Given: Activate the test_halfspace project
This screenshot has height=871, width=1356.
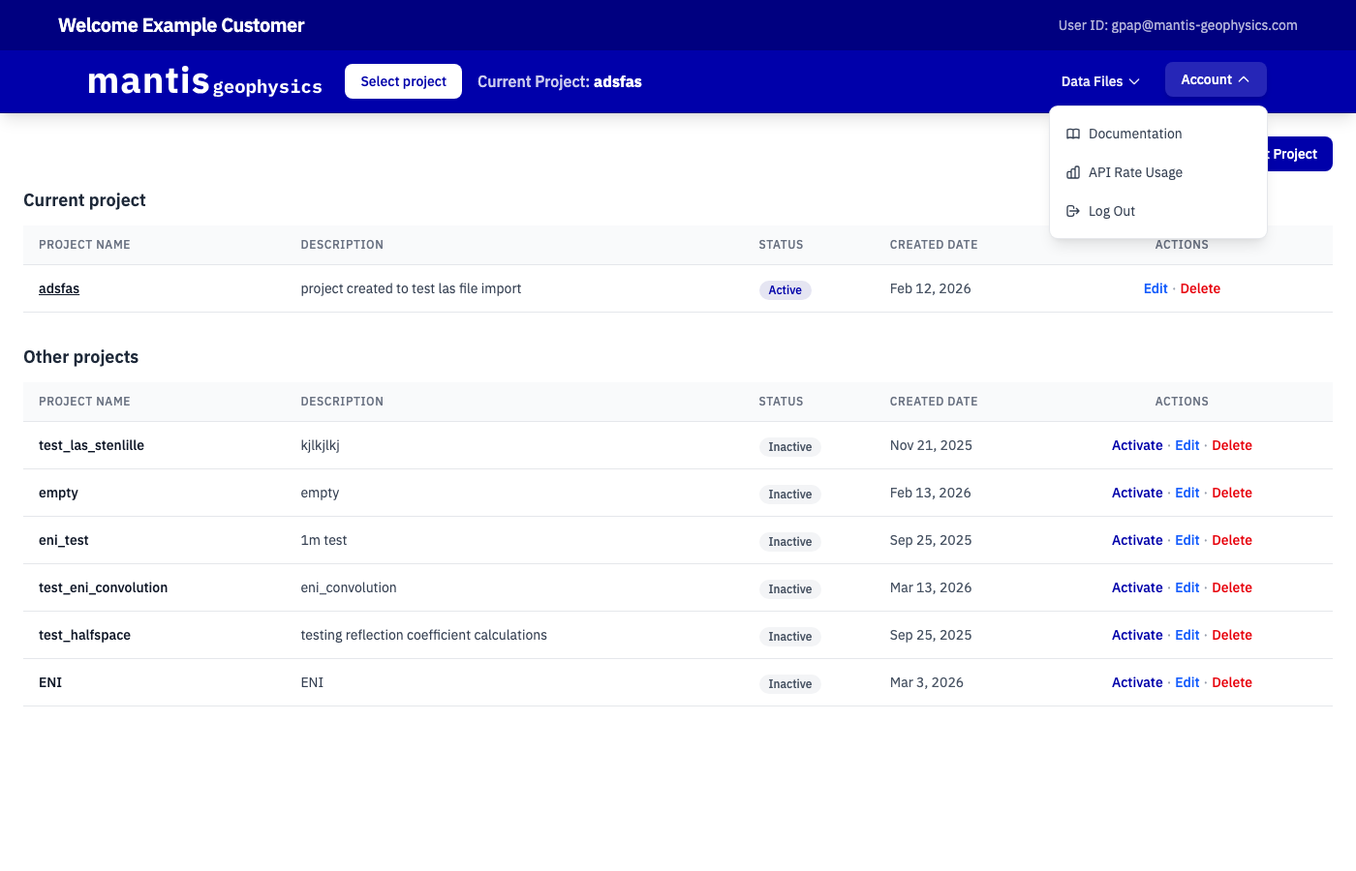Looking at the screenshot, I should (x=1137, y=635).
